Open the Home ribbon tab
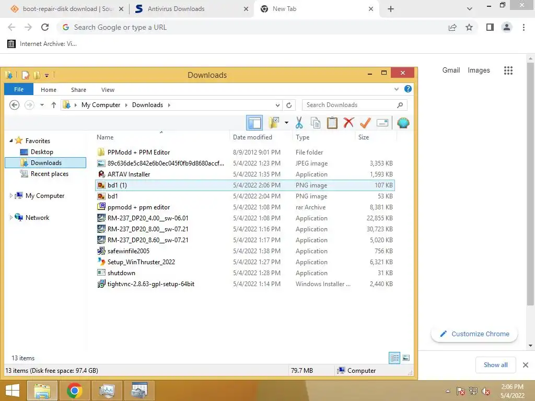 tap(49, 90)
